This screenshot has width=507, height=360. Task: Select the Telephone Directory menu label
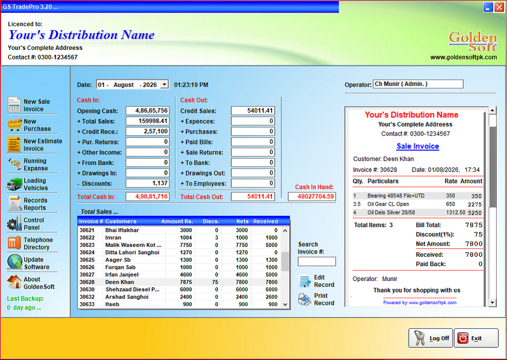(x=38, y=243)
